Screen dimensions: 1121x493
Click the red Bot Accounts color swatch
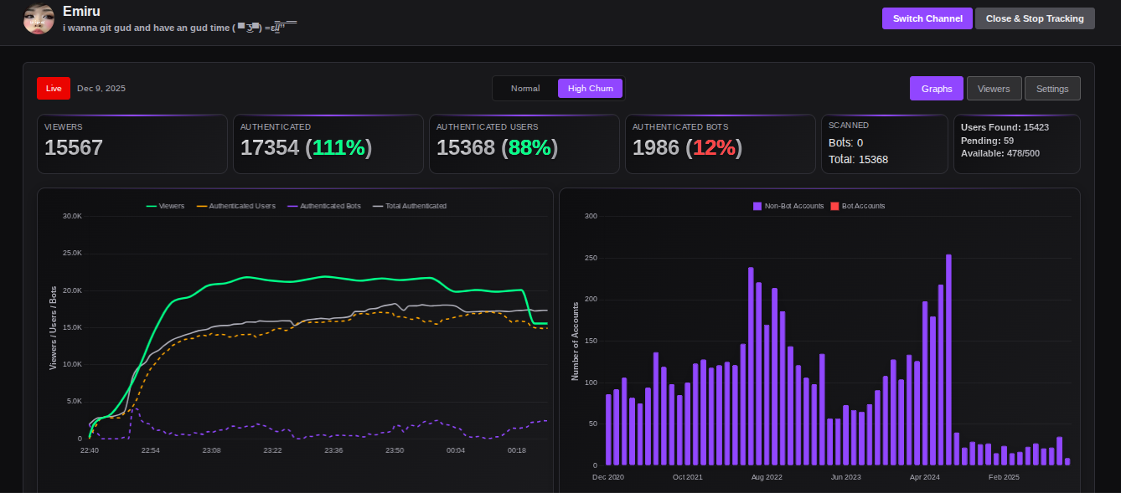835,206
